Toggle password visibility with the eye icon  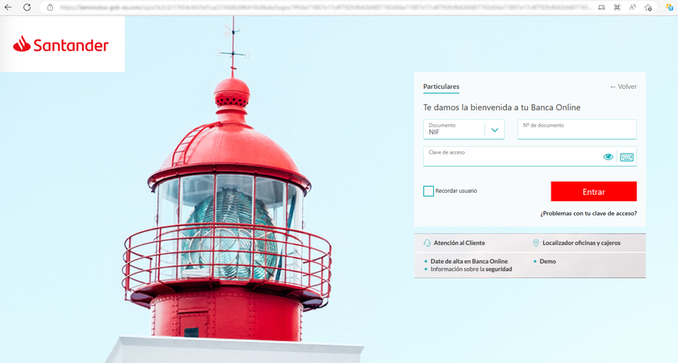[x=608, y=157]
